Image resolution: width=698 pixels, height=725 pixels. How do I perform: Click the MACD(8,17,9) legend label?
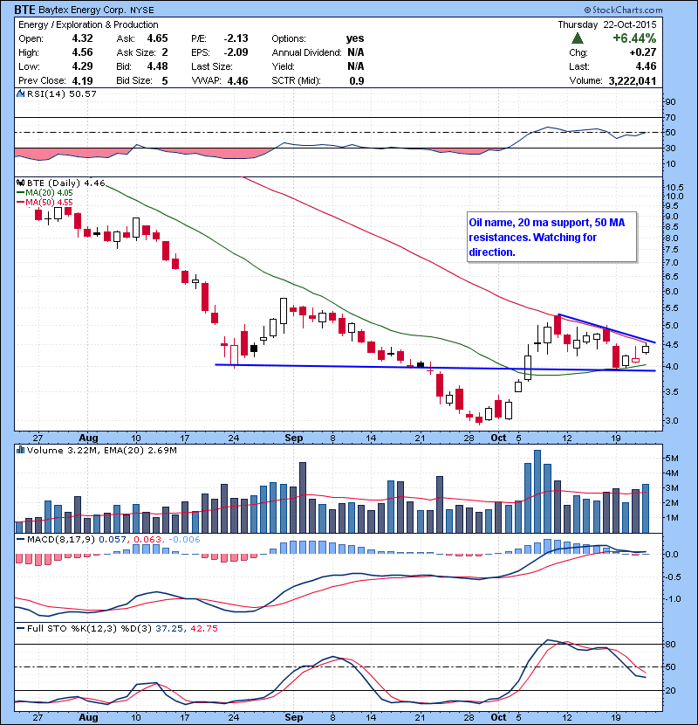(x=61, y=539)
